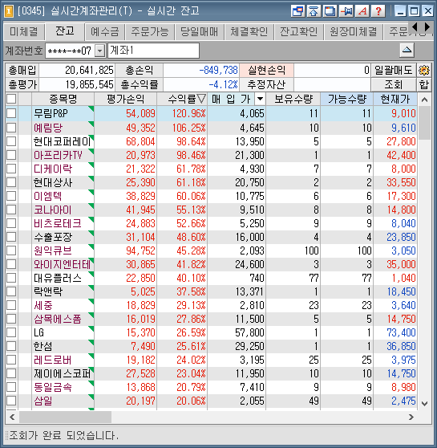Screen dimensions: 437x448
Task: Check the box for 이엠텍 row
Action: coord(11,196)
